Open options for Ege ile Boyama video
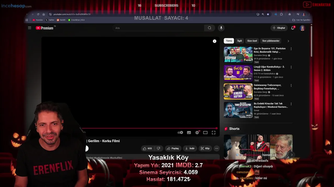Screen dimensions: 334x187 [x=291, y=49]
